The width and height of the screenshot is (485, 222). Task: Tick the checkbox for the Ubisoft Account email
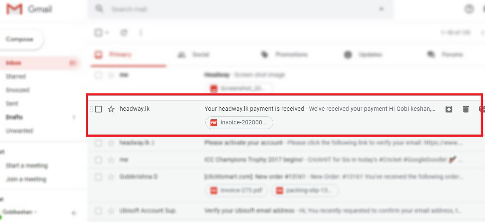pyautogui.click(x=98, y=211)
